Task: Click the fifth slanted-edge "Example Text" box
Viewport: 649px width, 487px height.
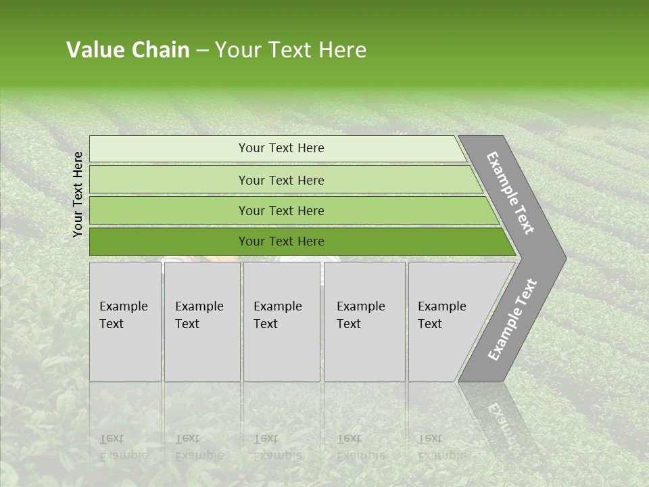Action: (x=446, y=321)
